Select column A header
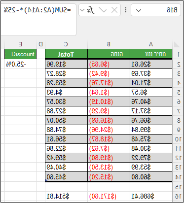Viewport: 184px width, 203px height. (151, 44)
